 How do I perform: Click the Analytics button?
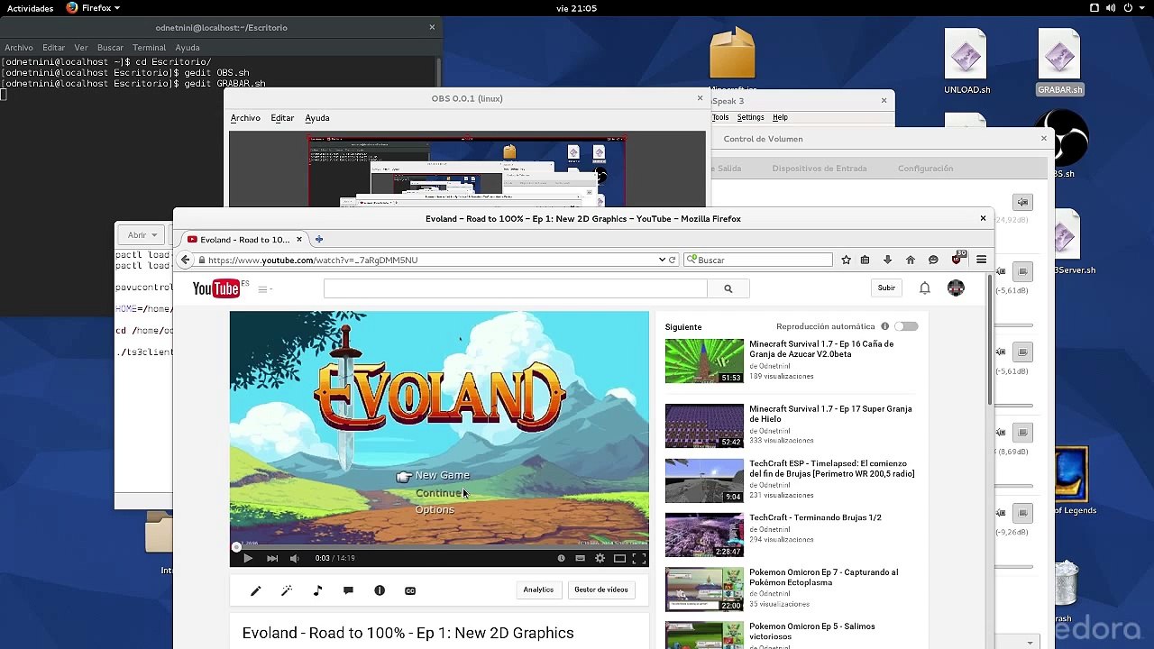point(538,590)
